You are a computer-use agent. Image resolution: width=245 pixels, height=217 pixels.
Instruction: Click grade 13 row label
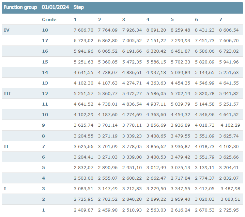[x=45, y=83]
